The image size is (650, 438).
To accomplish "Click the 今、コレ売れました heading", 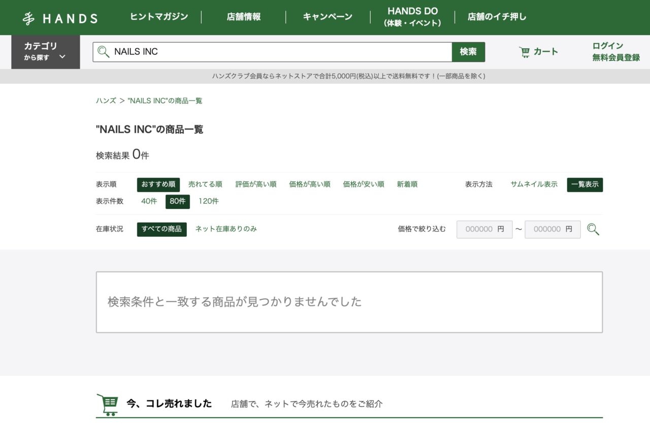I will [x=169, y=404].
